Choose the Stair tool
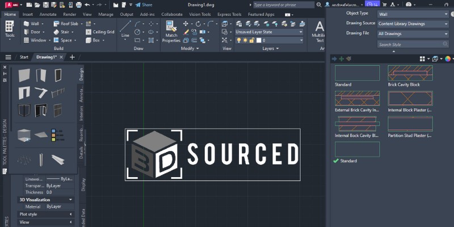Image resolution: width=454 pixels, height=227 pixels. click(x=62, y=32)
